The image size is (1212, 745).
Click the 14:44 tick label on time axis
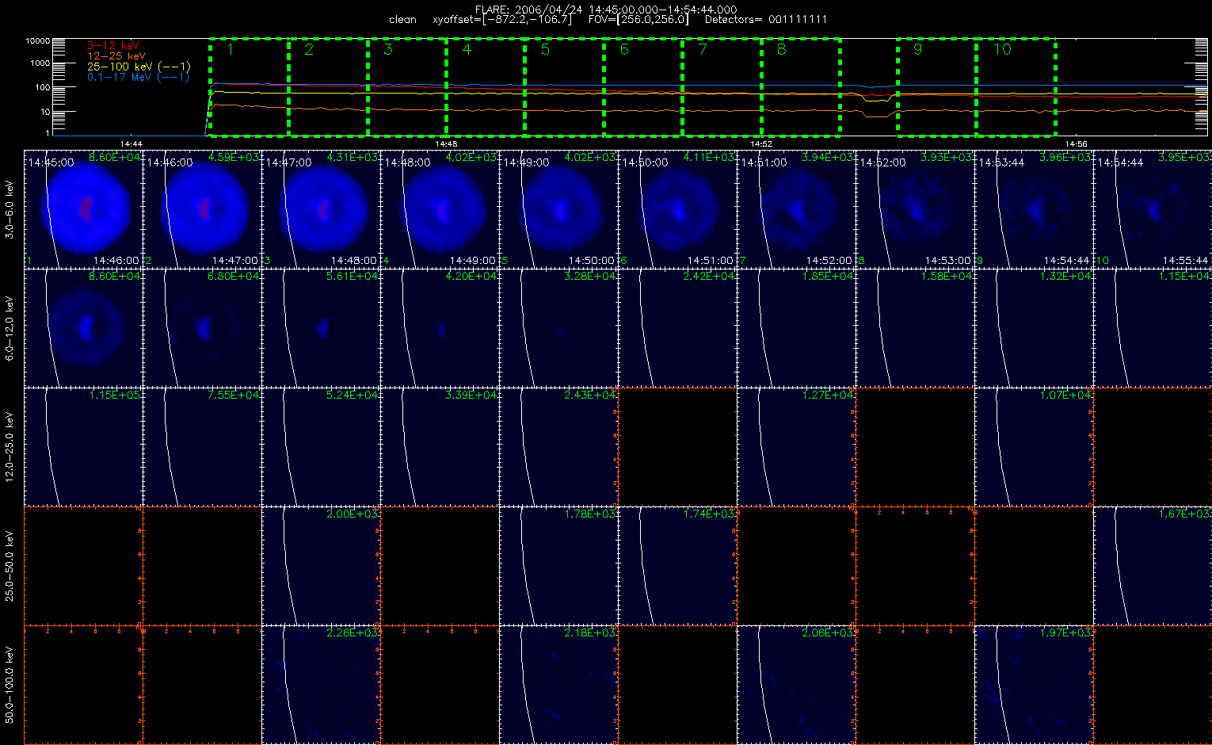coord(131,143)
